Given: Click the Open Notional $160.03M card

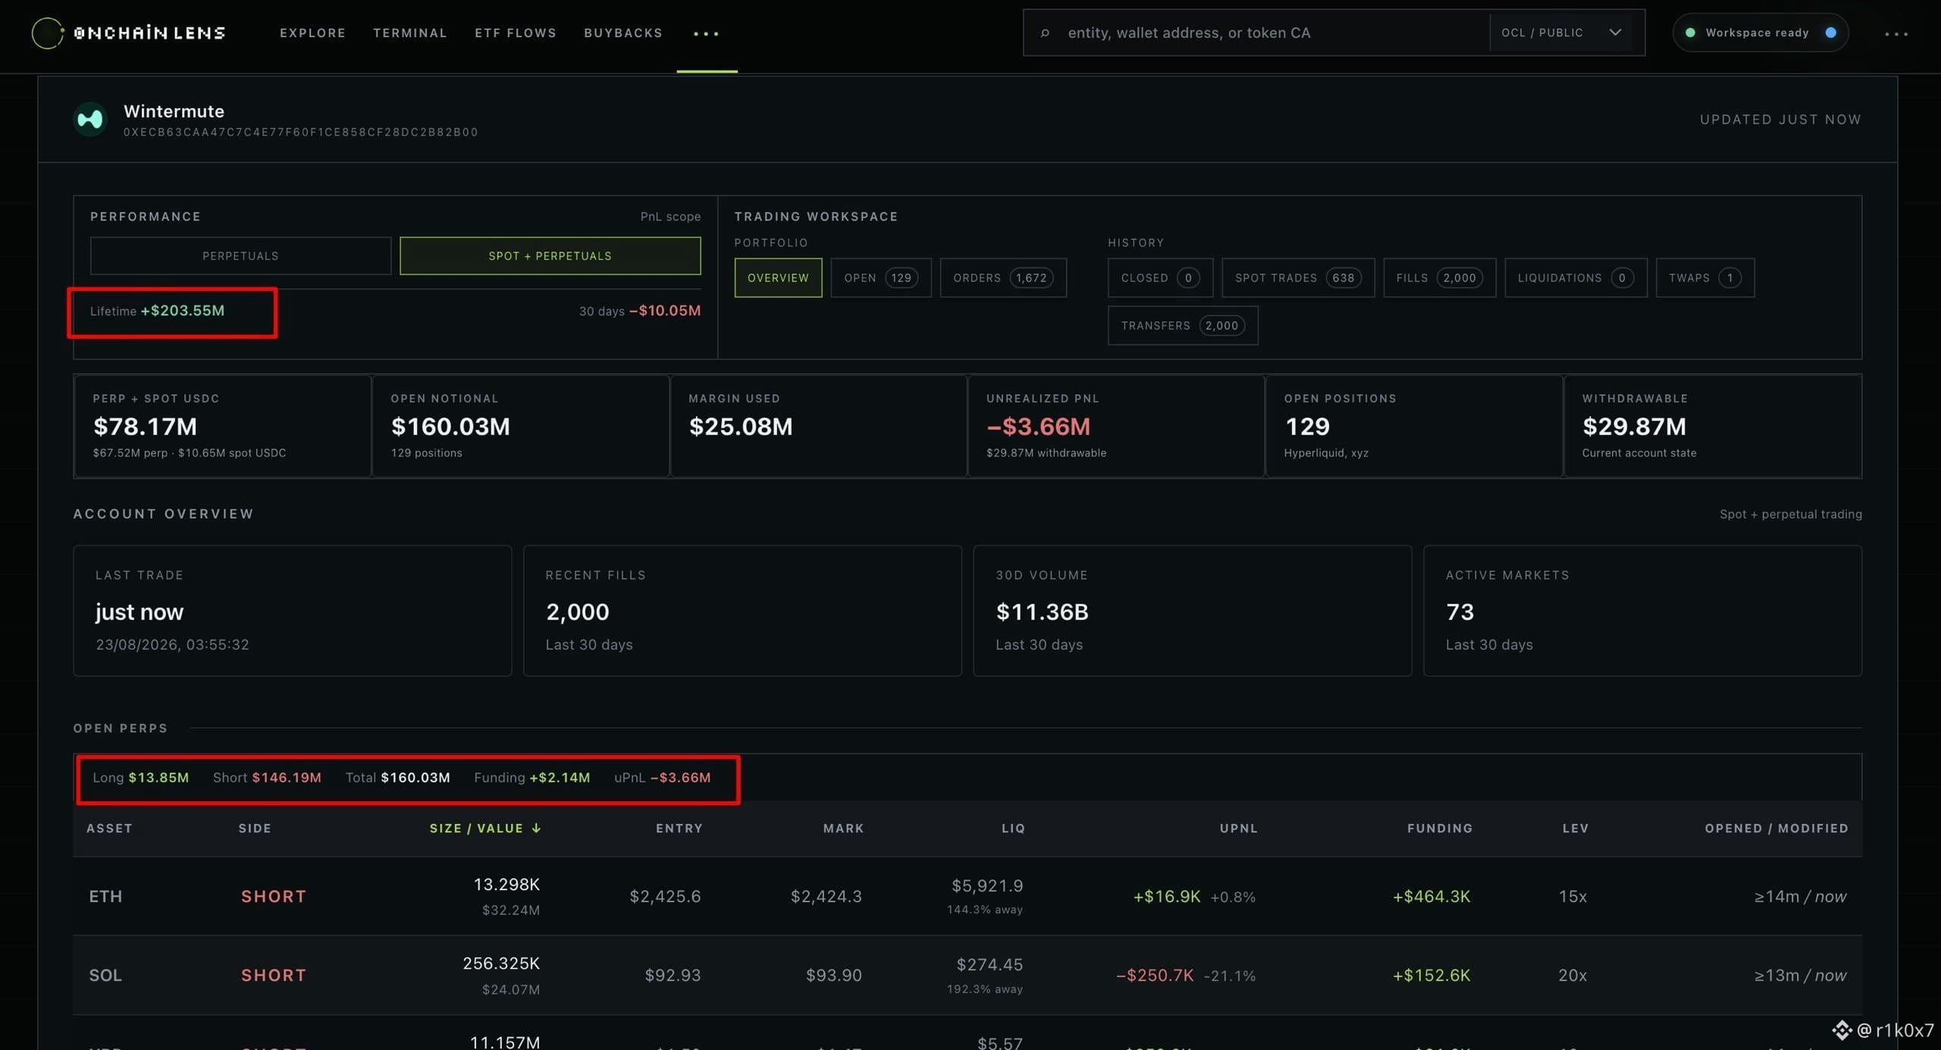Looking at the screenshot, I should click(x=521, y=426).
